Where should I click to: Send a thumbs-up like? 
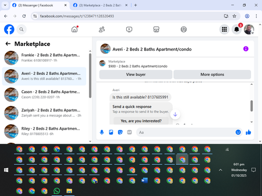[x=248, y=132]
